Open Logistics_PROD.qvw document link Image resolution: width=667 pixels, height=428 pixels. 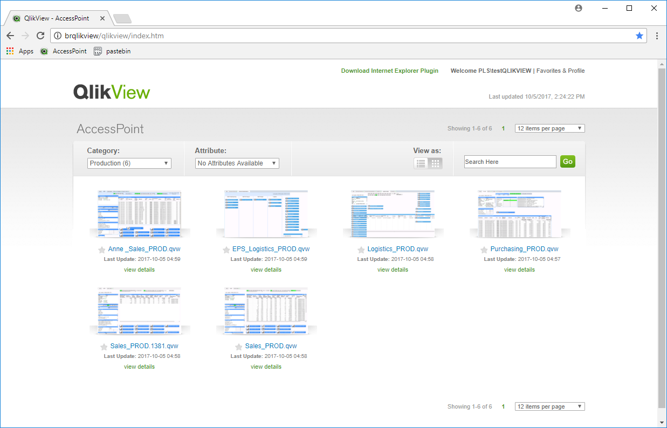tap(398, 249)
